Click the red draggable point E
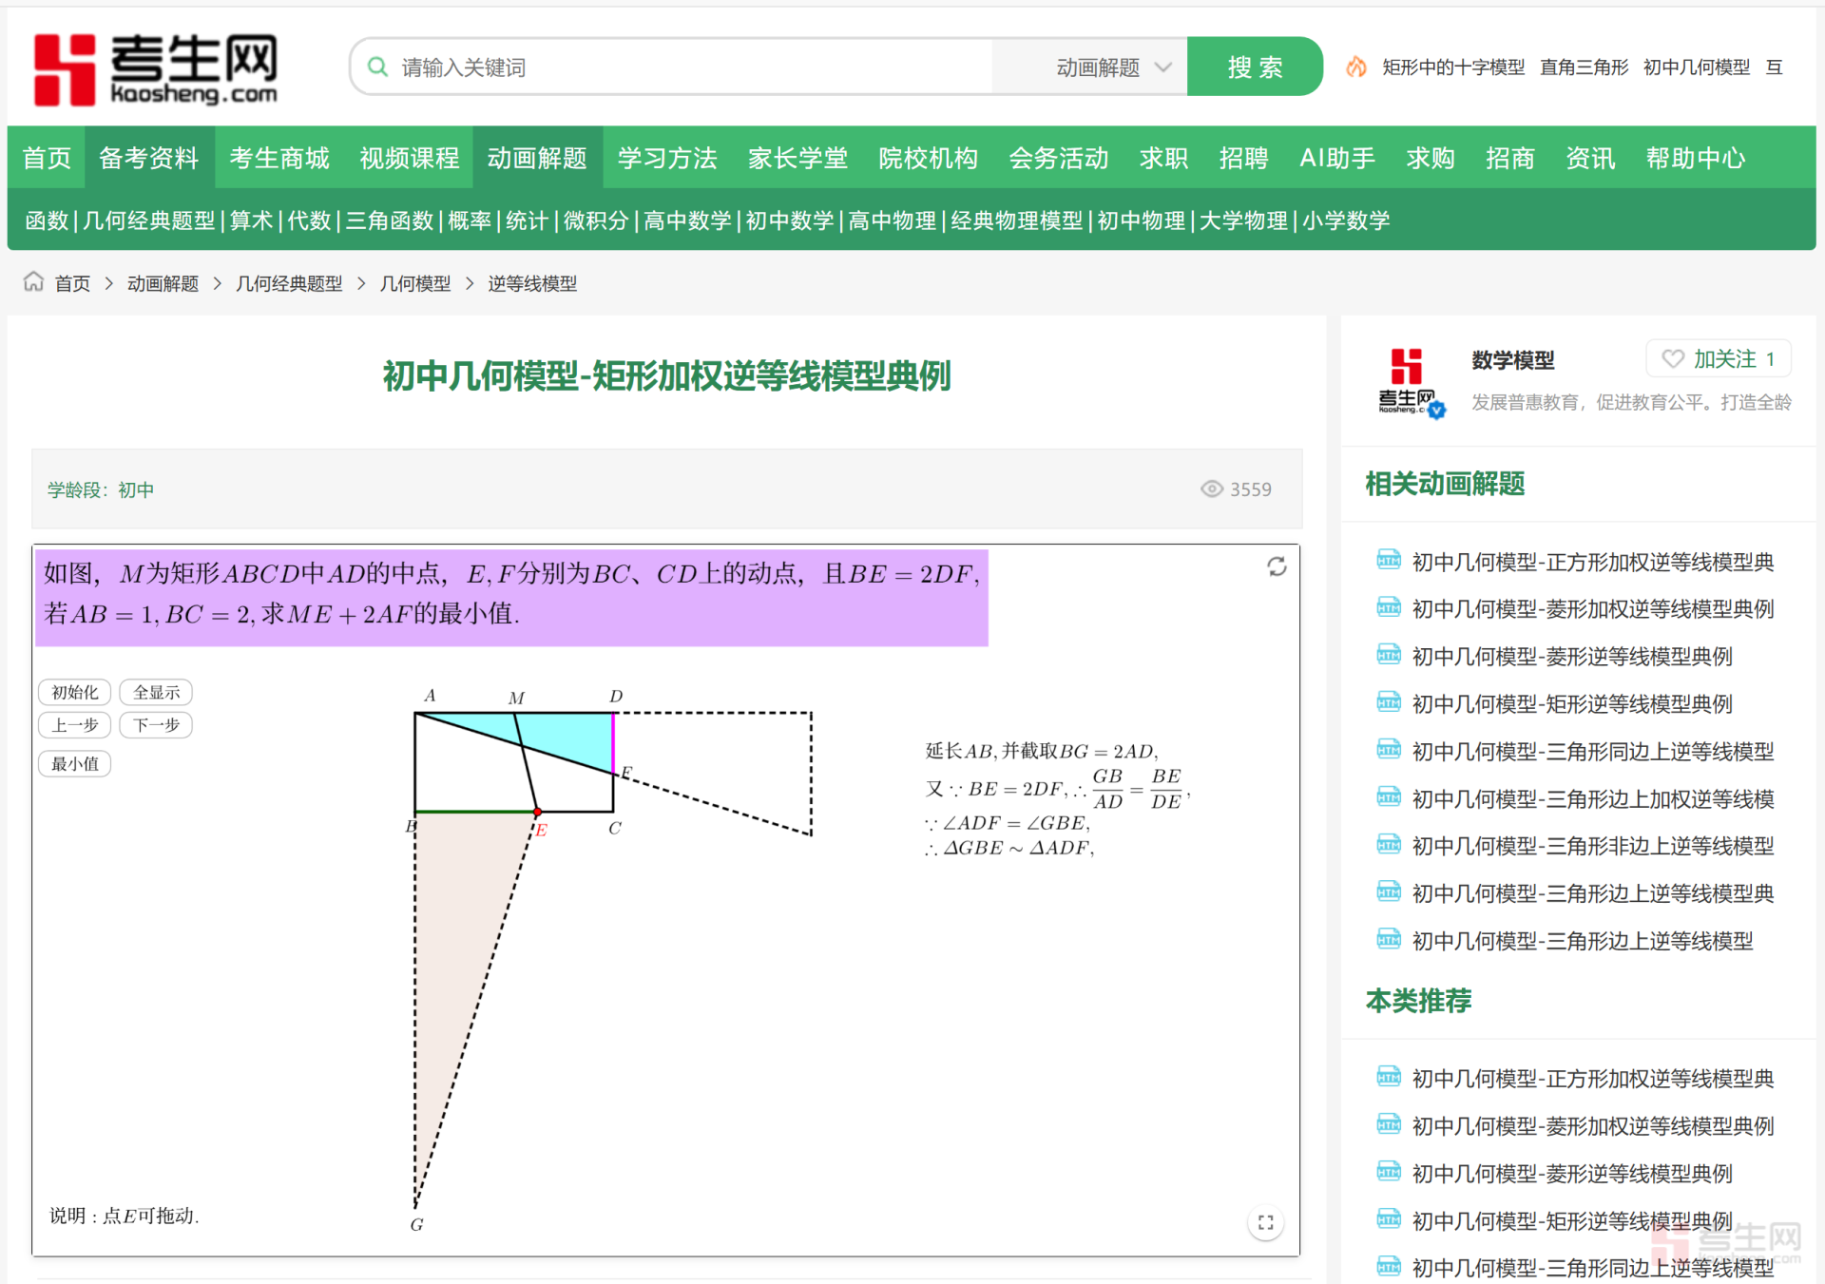The width and height of the screenshot is (1825, 1284). (x=537, y=813)
